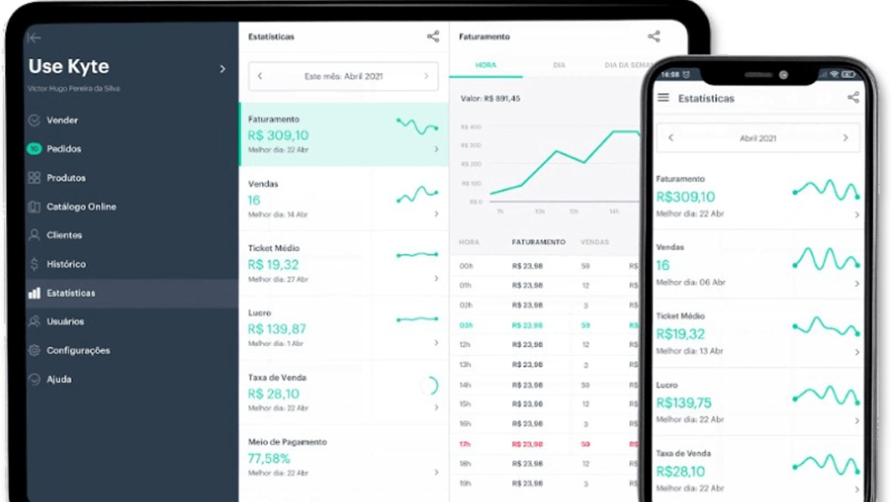The height and width of the screenshot is (502, 891).
Task: Click the VENDAS column header
Action: point(595,242)
